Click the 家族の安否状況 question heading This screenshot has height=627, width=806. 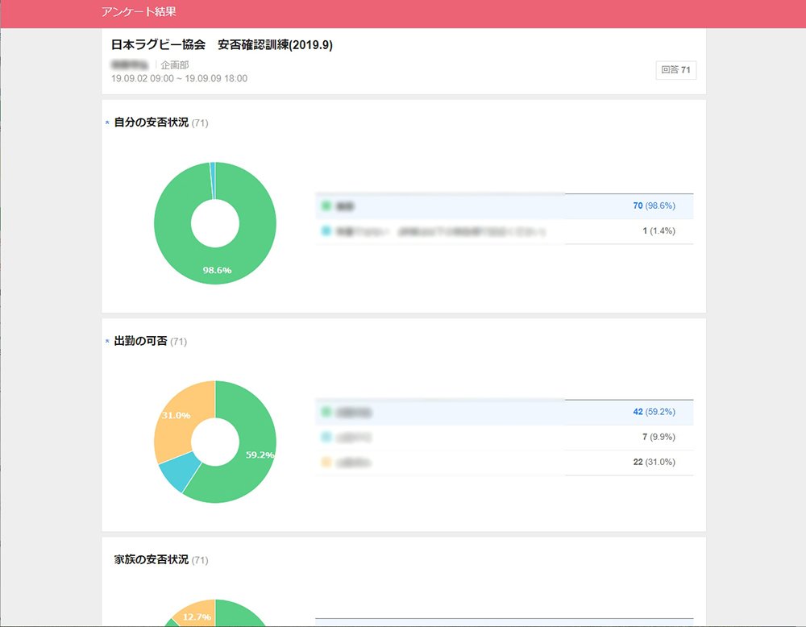(152, 559)
